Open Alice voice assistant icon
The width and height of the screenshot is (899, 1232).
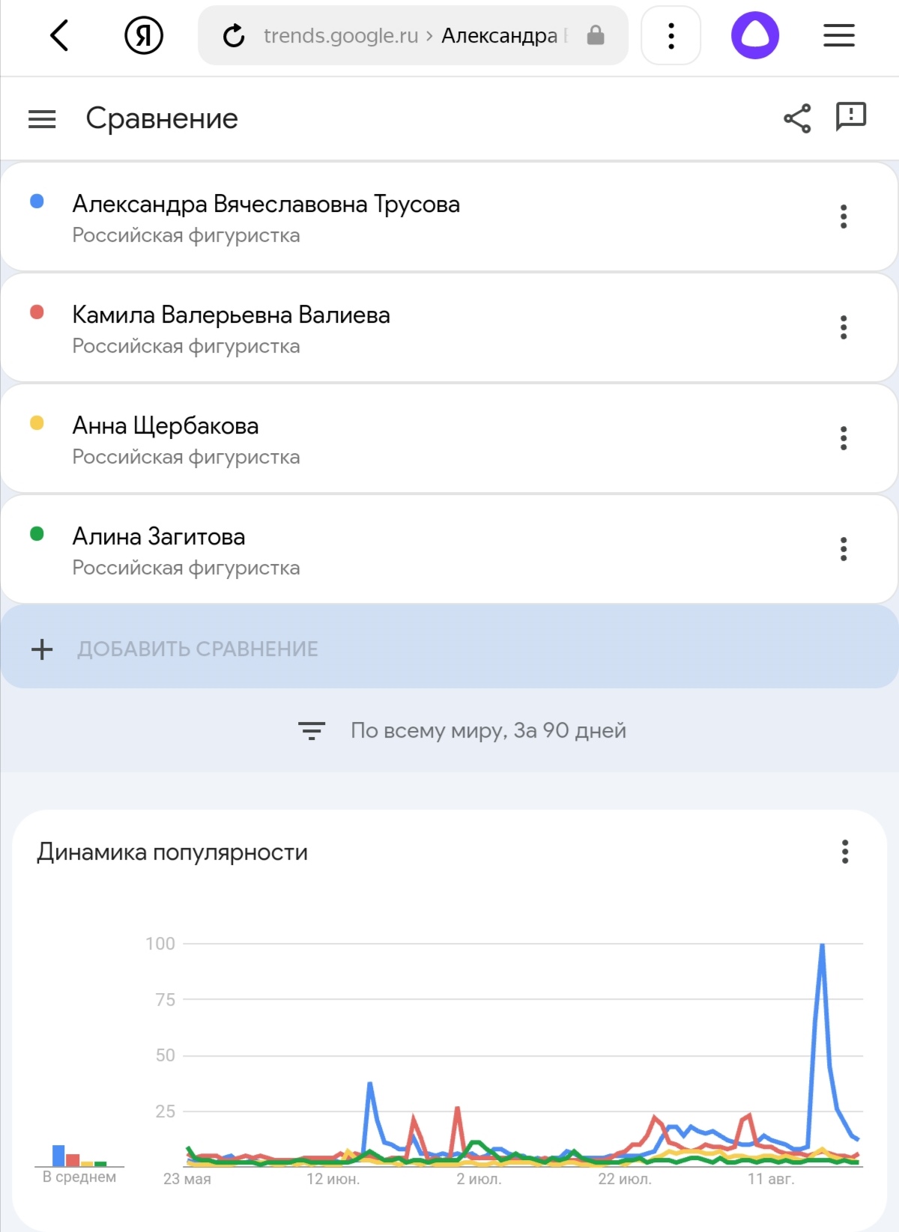point(754,35)
